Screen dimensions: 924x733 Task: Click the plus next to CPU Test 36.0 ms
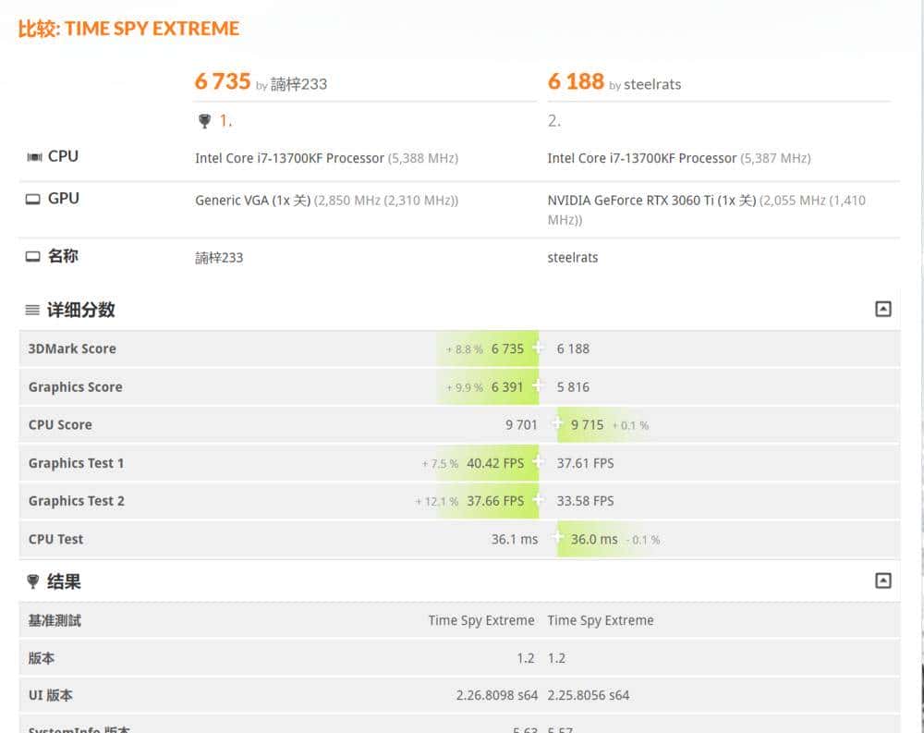(558, 538)
